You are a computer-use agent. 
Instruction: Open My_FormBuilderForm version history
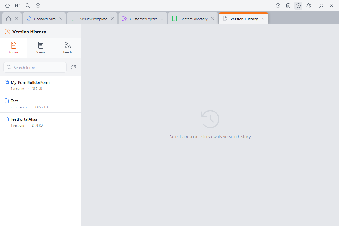tap(41, 85)
